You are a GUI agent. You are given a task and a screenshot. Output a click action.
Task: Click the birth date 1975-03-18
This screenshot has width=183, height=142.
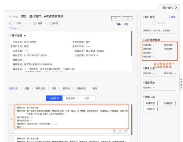tap(92, 55)
